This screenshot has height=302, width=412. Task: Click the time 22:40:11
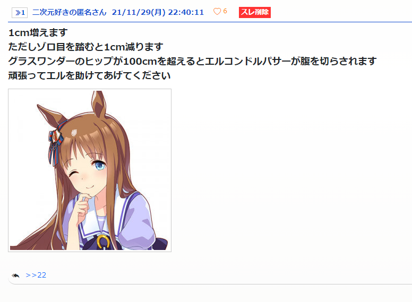click(186, 12)
